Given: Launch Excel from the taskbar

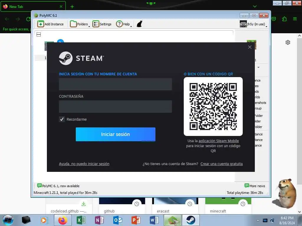Looking at the screenshot, I should pyautogui.click(x=81, y=220).
